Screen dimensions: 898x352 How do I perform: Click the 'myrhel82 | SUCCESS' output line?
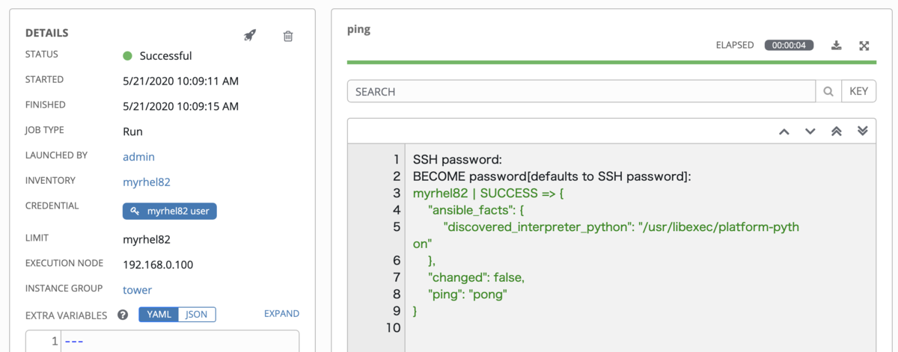pyautogui.click(x=488, y=193)
